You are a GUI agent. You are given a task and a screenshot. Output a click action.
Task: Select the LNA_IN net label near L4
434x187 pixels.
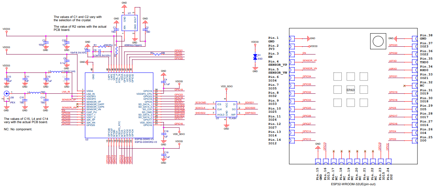coord(66,92)
